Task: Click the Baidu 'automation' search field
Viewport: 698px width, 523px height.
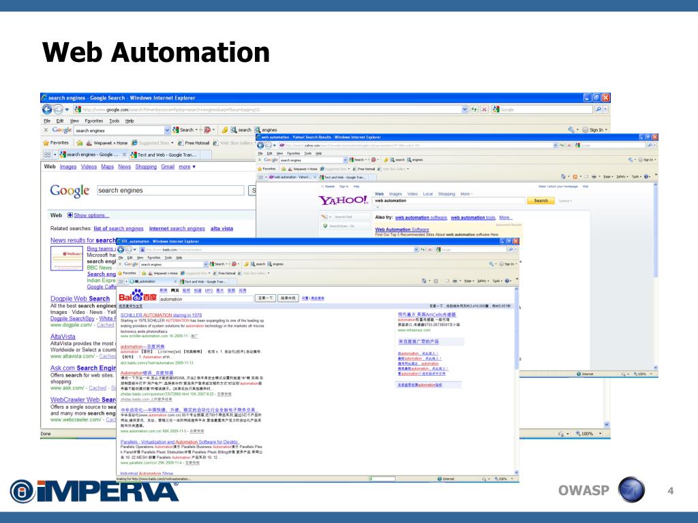Action: click(207, 299)
